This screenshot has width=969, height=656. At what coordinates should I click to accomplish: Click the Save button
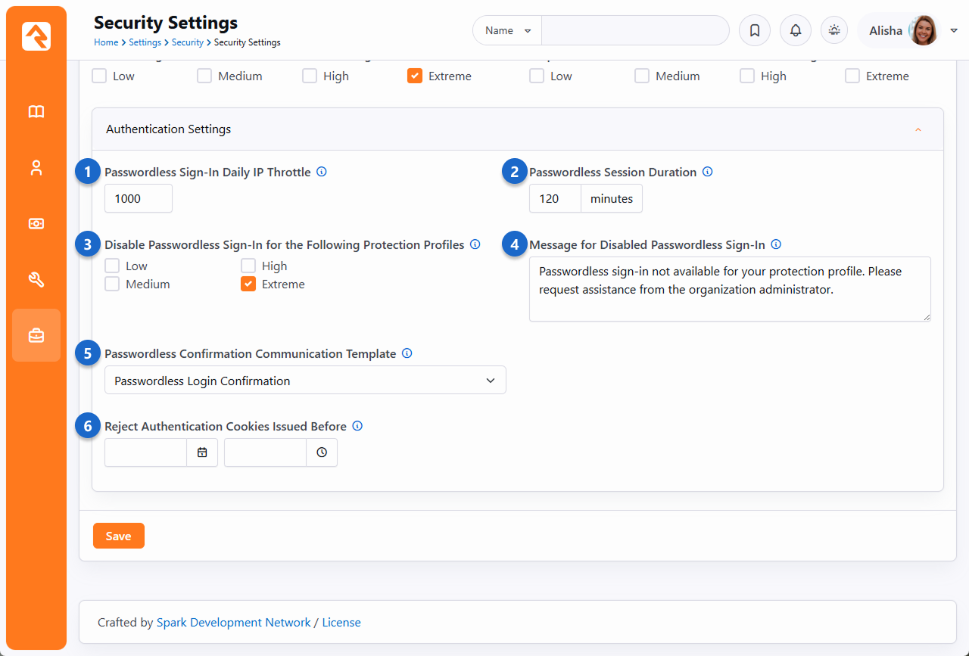pyautogui.click(x=118, y=536)
